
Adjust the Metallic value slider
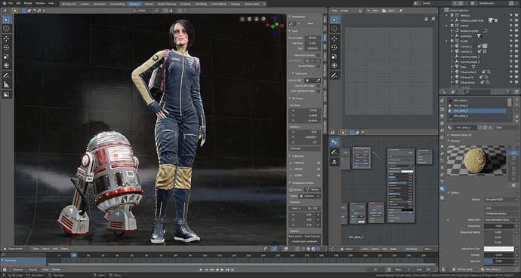(x=499, y=255)
